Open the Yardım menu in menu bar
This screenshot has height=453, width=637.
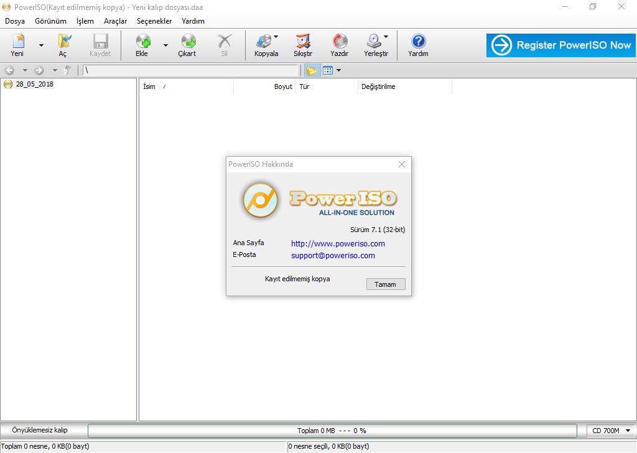193,21
